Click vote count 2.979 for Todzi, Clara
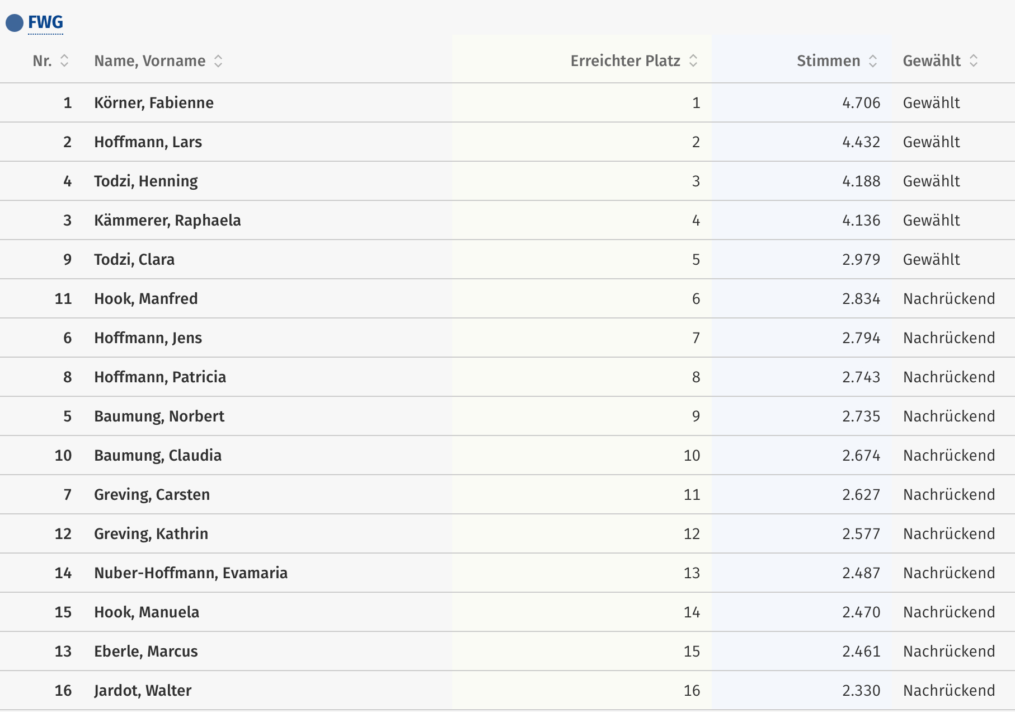The image size is (1015, 712). (x=861, y=260)
